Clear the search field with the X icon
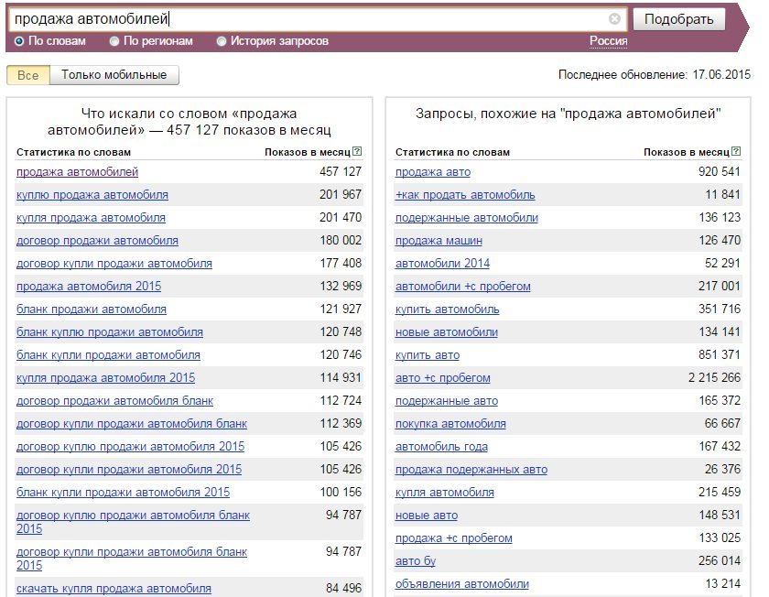This screenshot has width=769, height=597. [614, 18]
